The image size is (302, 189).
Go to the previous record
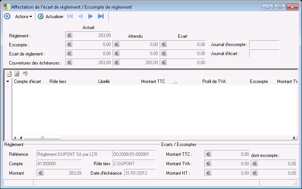[80, 16]
